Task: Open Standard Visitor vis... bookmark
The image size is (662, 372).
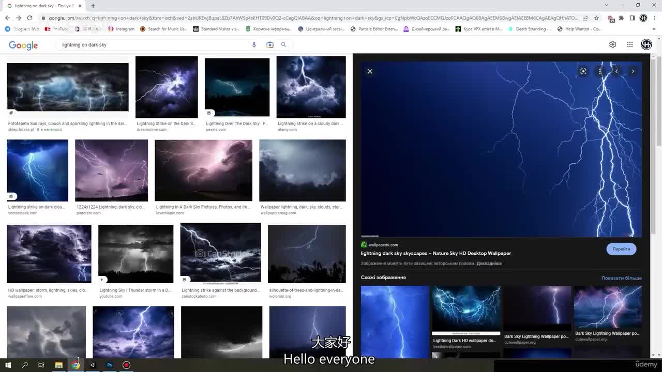Action: click(216, 29)
